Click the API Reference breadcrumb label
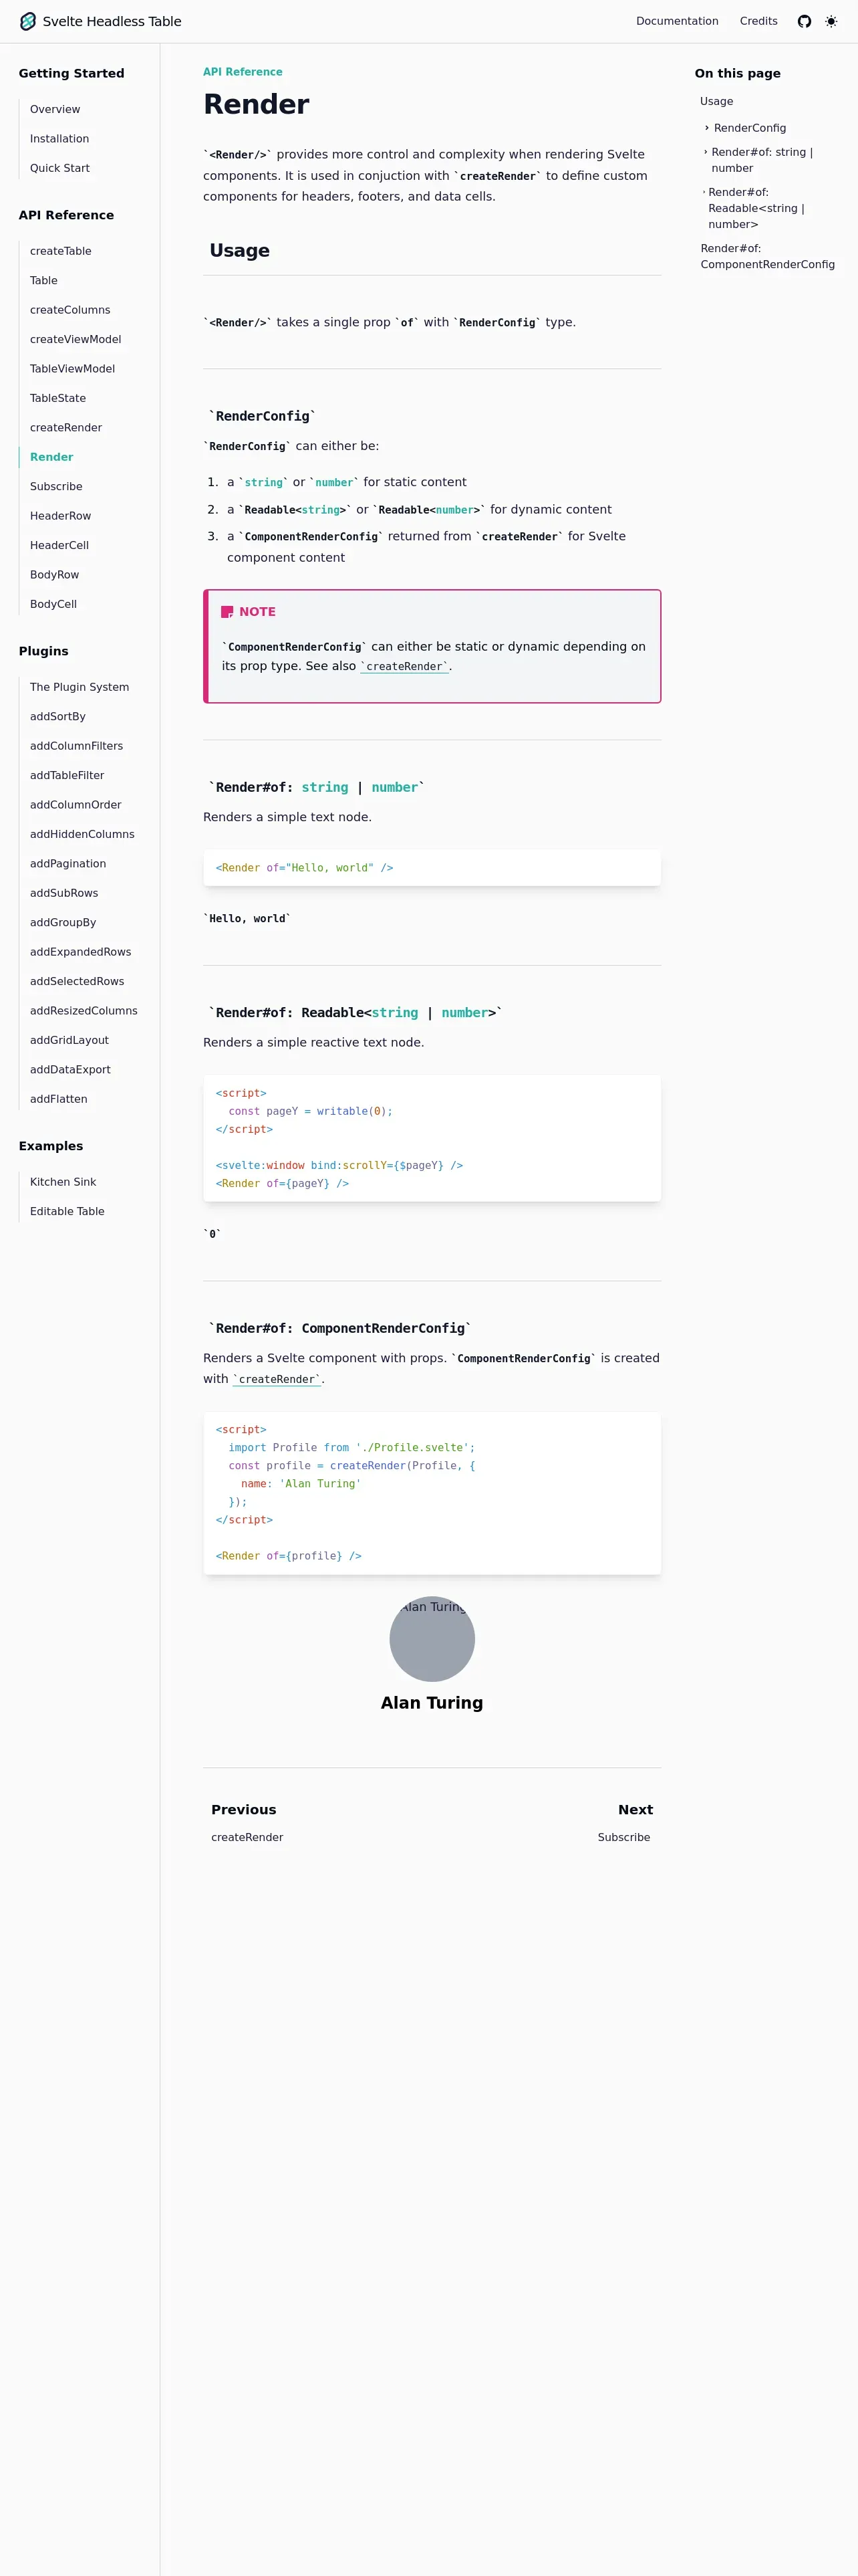This screenshot has width=858, height=2576. click(243, 72)
